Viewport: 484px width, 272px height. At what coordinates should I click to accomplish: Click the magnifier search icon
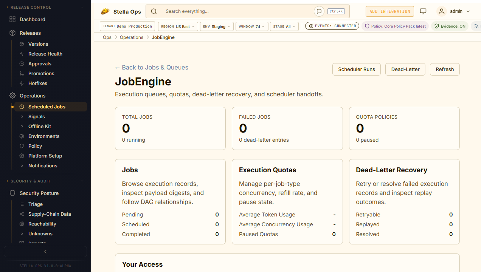(x=154, y=11)
